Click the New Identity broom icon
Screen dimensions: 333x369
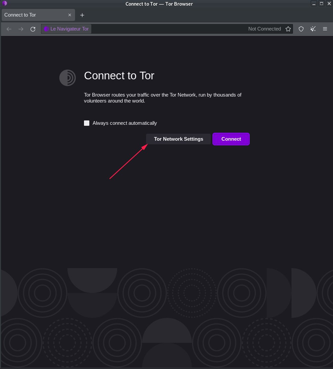pyautogui.click(x=313, y=29)
